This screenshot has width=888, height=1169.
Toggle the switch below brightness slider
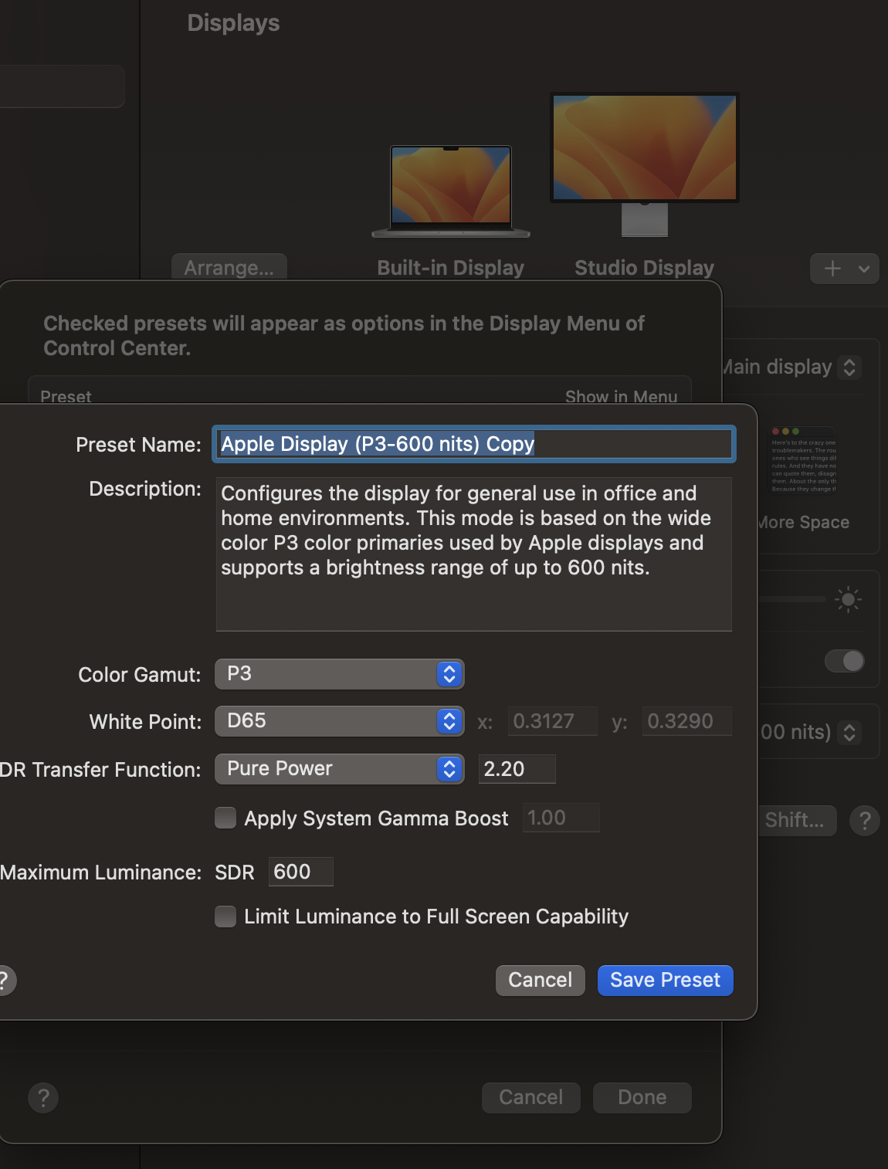845,661
